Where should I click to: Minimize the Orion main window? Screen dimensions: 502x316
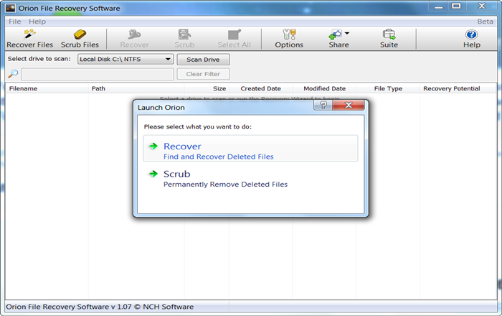(x=439, y=6)
